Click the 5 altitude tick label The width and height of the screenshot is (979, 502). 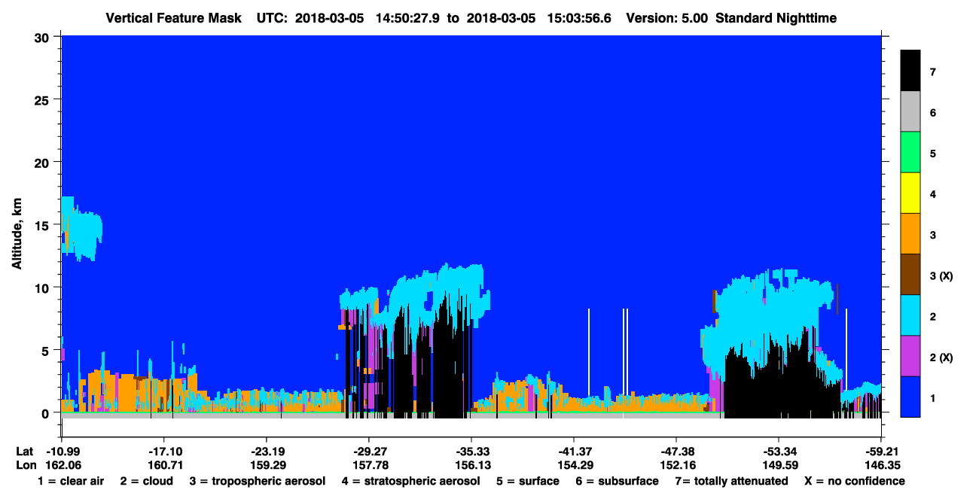pos(47,351)
